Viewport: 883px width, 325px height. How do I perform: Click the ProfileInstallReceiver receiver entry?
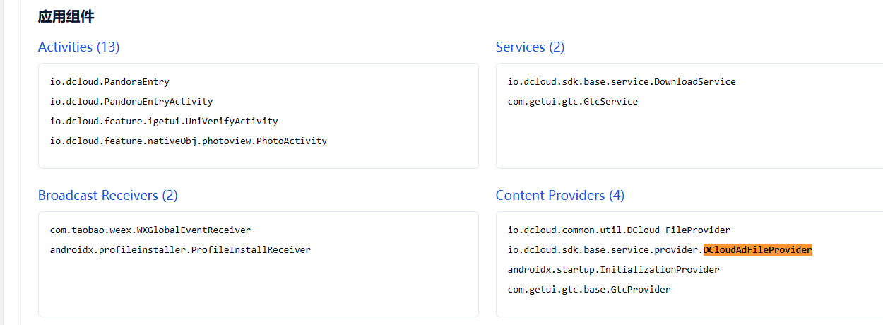point(179,250)
